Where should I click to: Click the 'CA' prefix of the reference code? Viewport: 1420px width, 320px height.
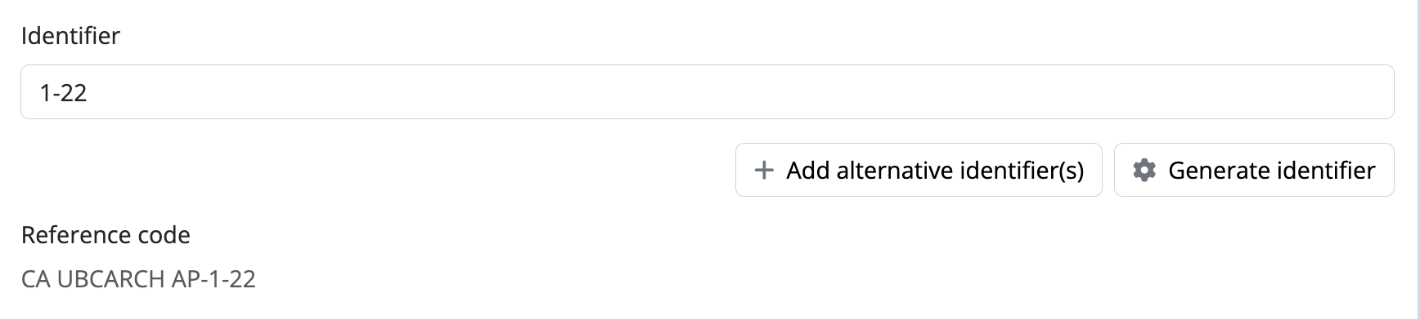[x=36, y=279]
